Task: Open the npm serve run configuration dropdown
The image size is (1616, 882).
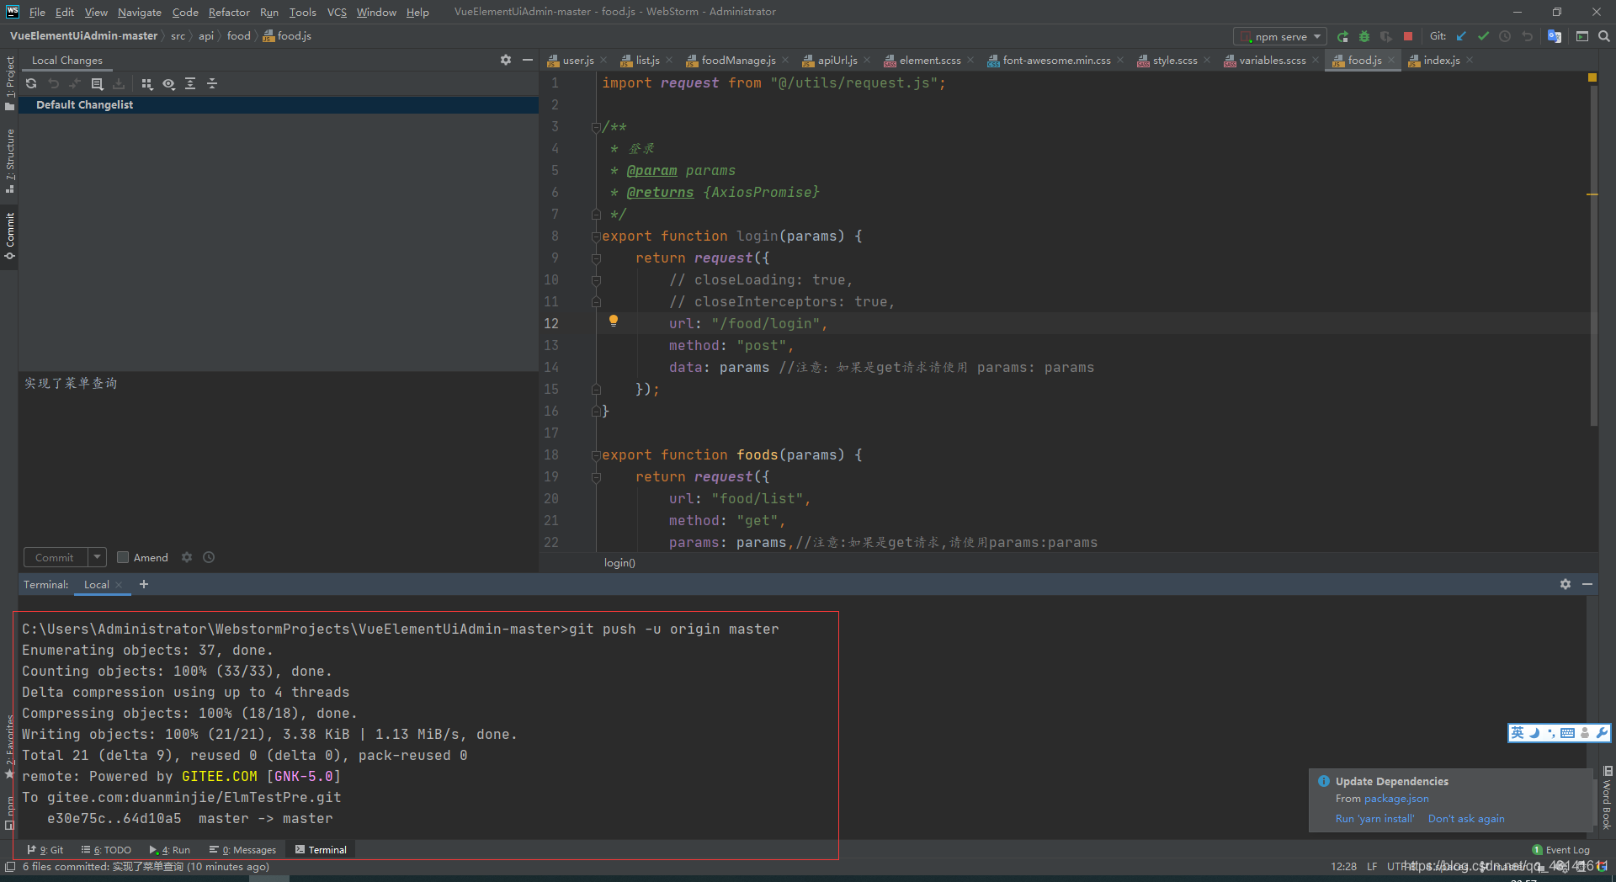Action: 1281,36
